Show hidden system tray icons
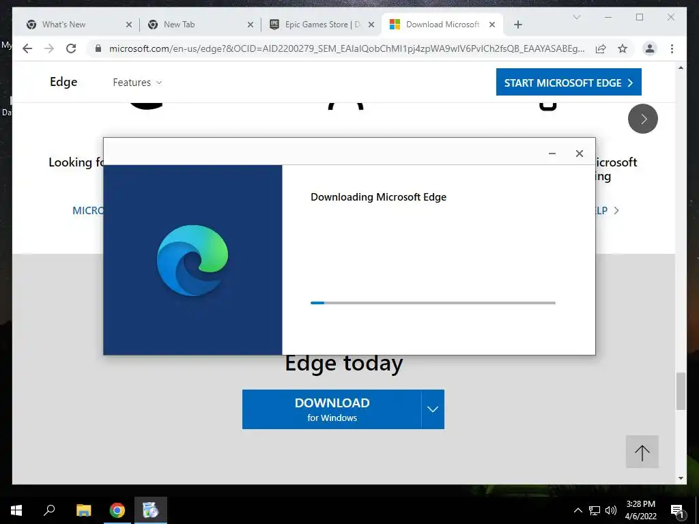699x524 pixels. point(577,510)
